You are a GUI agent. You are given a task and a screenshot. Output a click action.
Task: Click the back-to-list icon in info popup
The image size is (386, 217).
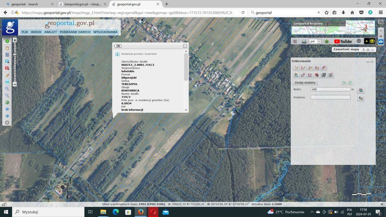coord(118,46)
